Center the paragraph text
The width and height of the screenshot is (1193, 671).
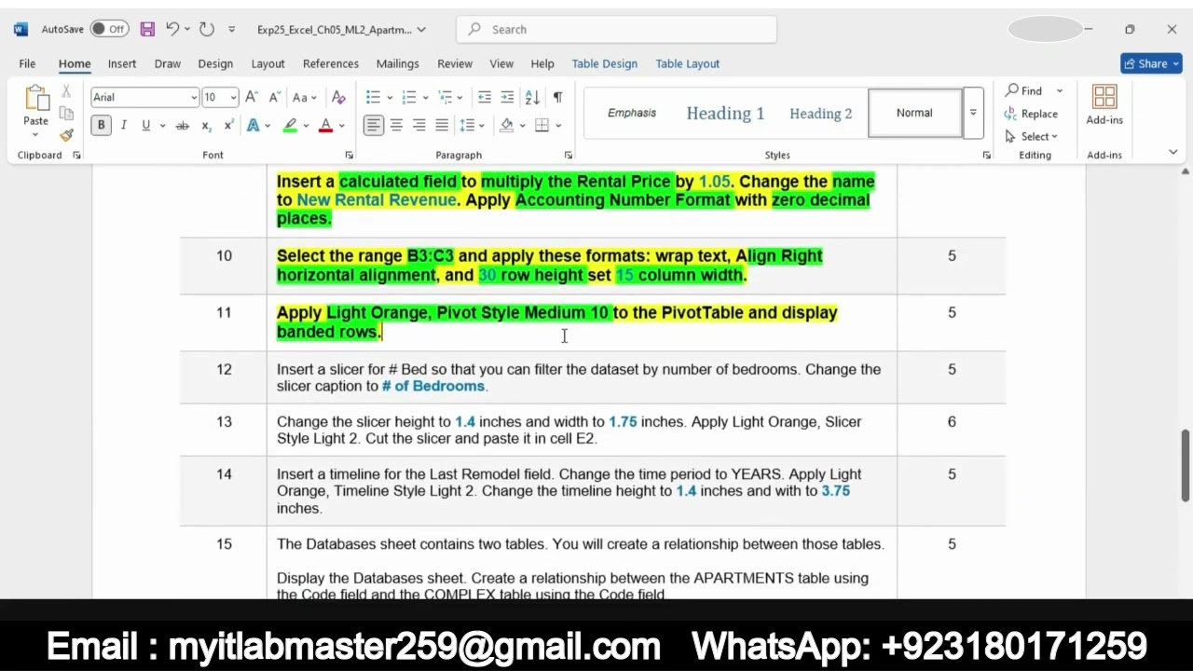(x=396, y=125)
